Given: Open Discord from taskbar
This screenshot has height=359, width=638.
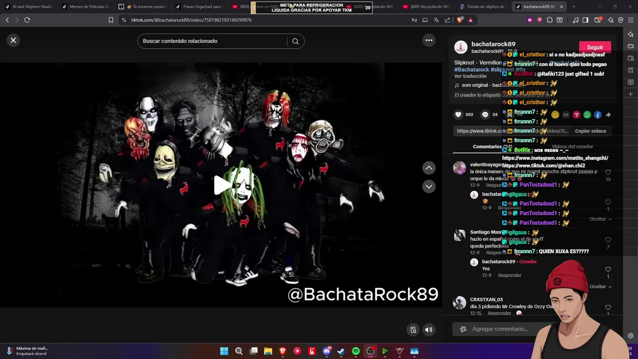Looking at the screenshot, I should [x=326, y=351].
